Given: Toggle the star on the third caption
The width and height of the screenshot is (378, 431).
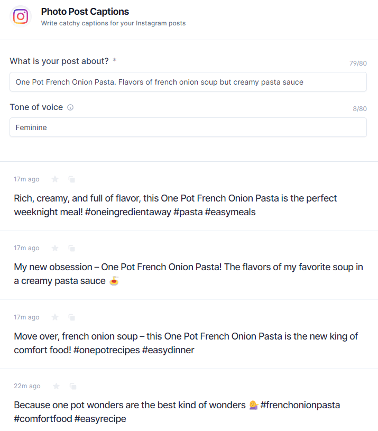Looking at the screenshot, I should tap(55, 317).
